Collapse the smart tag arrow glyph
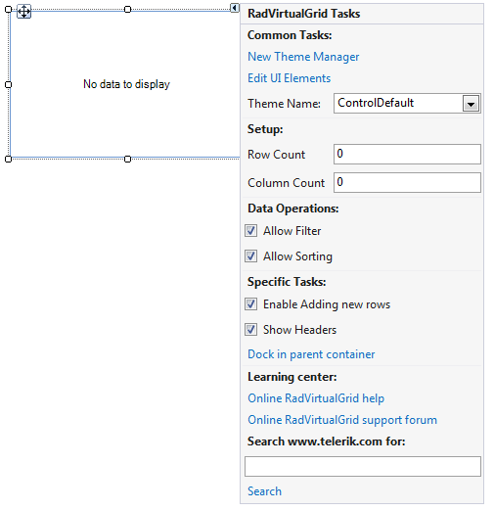The image size is (494, 511). pos(235,8)
